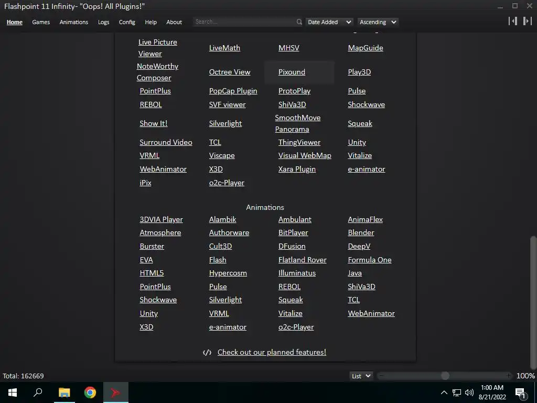Open the Blender animations link
Screen dimensions: 537x403
[x=361, y=232]
